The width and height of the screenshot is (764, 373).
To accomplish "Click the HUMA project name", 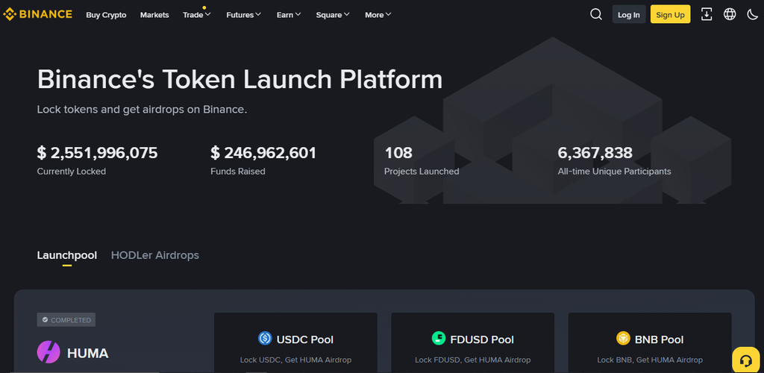I will coord(88,353).
